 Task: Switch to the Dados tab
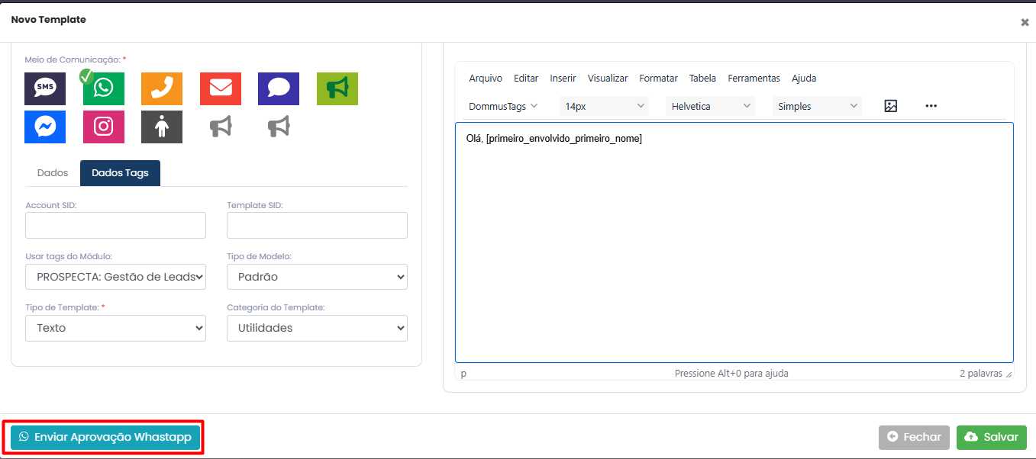pos(53,173)
